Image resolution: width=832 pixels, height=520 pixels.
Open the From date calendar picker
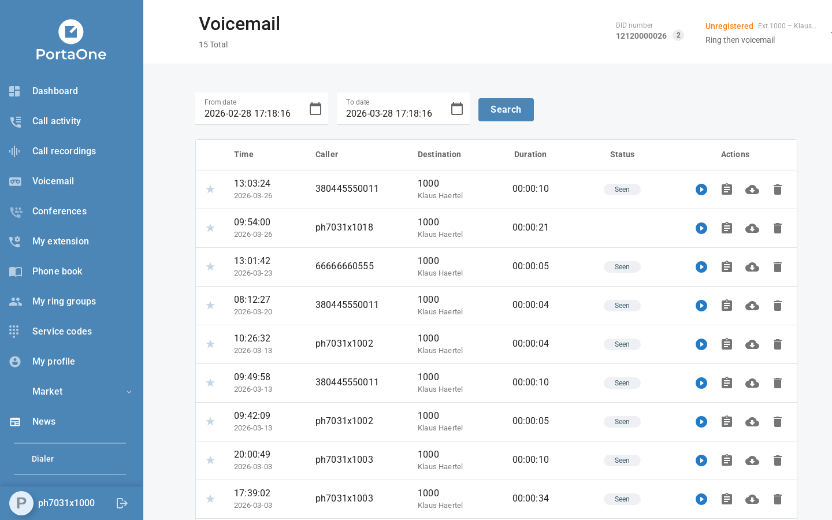(315, 109)
